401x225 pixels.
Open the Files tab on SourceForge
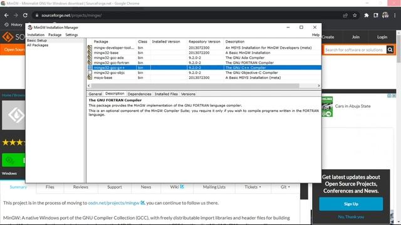click(x=50, y=187)
